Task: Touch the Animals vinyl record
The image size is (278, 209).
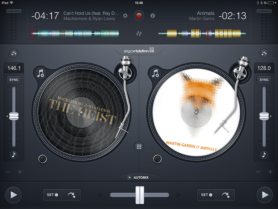Action: pyautogui.click(x=196, y=112)
